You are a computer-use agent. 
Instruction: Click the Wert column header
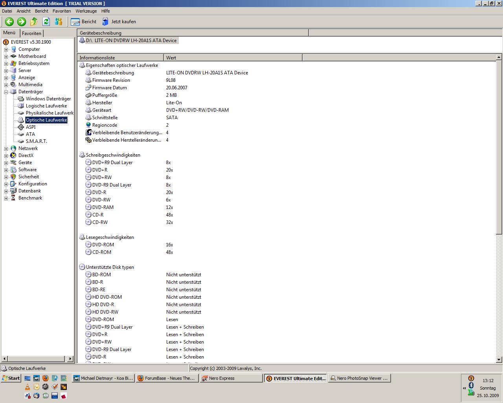click(233, 57)
